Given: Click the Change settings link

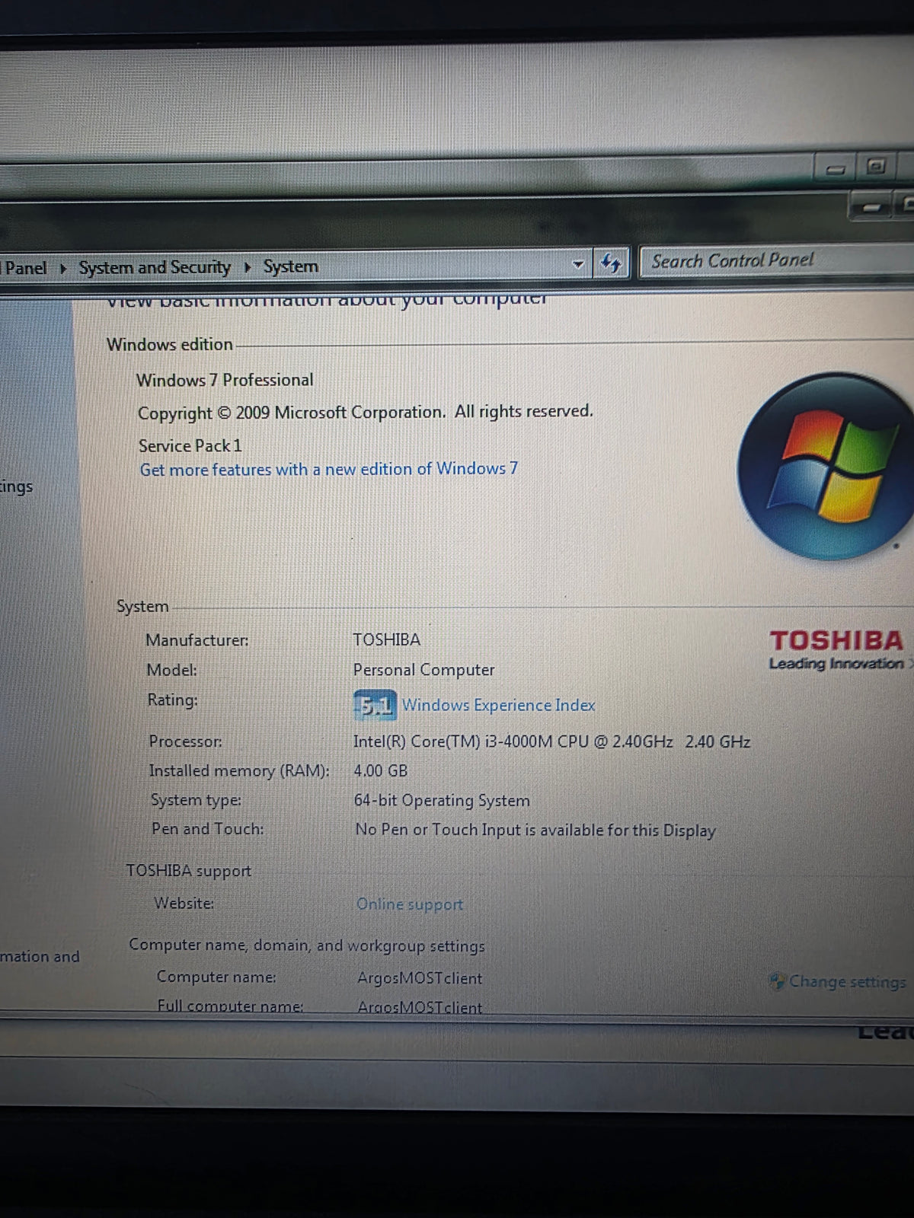Looking at the screenshot, I should pos(847,981).
